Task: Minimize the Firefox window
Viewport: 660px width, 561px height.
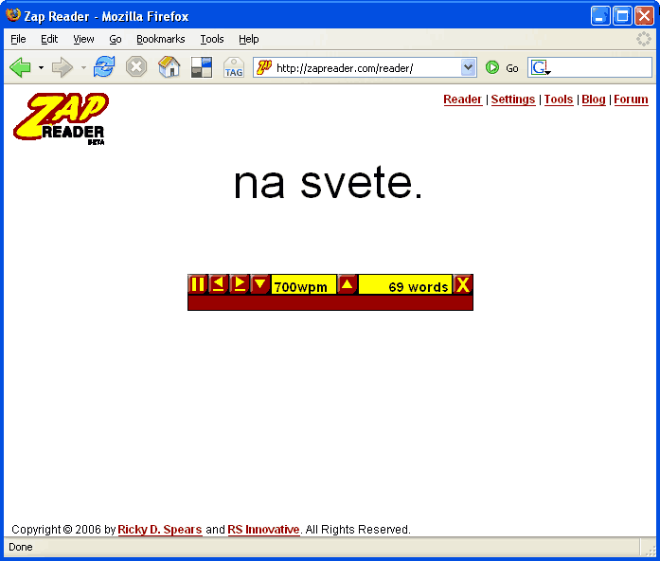Action: (x=600, y=16)
